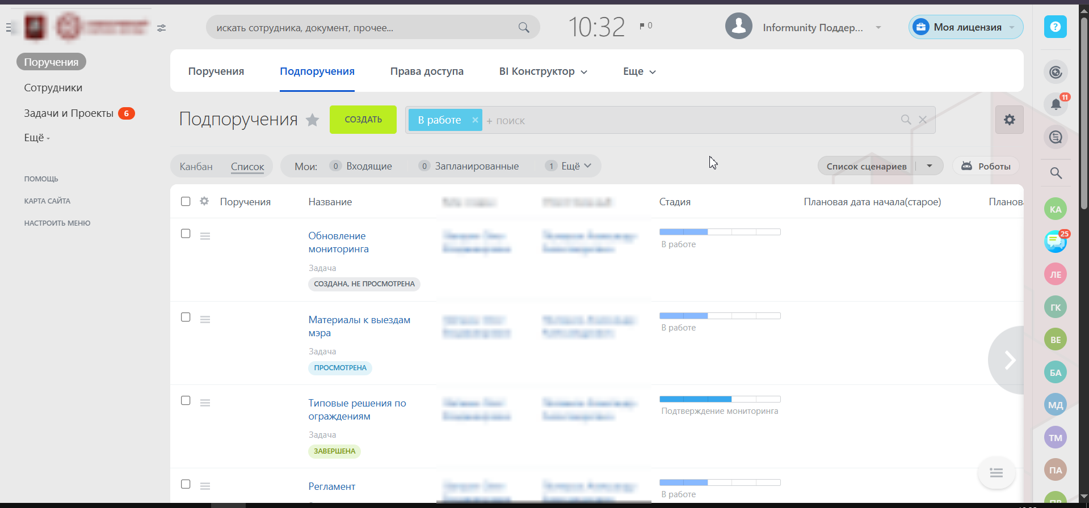Click stage bar of 'Обновление мониторинга'
1089x508 pixels.
pos(720,232)
